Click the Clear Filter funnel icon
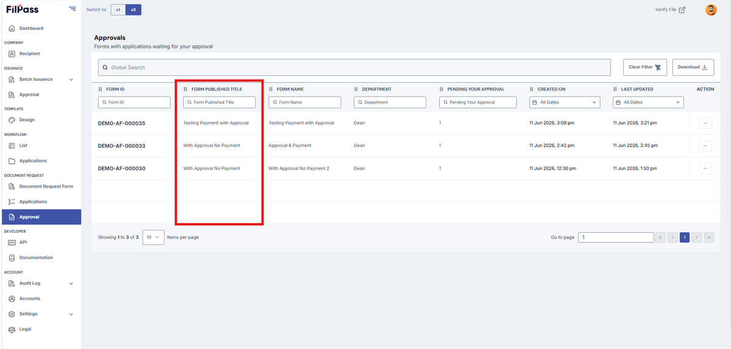 coord(657,67)
